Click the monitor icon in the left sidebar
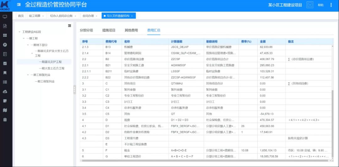Image resolution: width=339 pixels, height=167 pixels. (5, 16)
